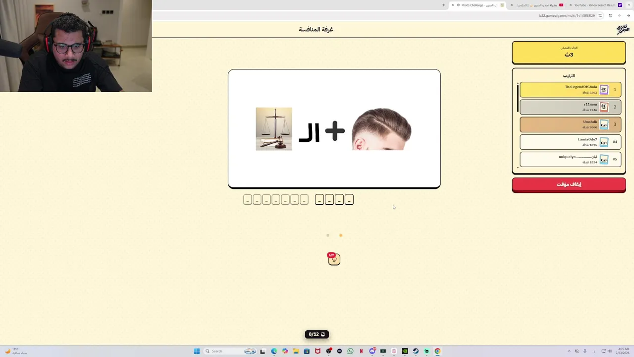This screenshot has width=634, height=357.
Task: Click the streamer webcam overlay
Action: [x=76, y=46]
